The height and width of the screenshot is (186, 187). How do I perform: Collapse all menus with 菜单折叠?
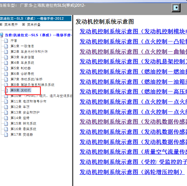[34, 25]
